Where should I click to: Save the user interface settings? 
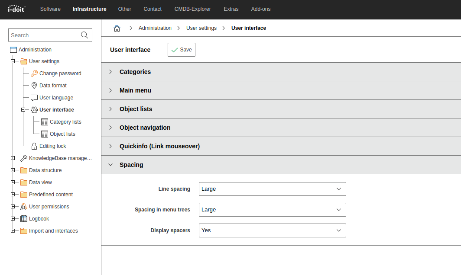pyautogui.click(x=182, y=50)
